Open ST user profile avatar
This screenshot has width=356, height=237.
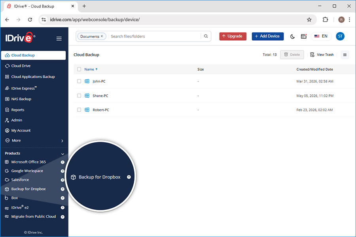(x=340, y=36)
